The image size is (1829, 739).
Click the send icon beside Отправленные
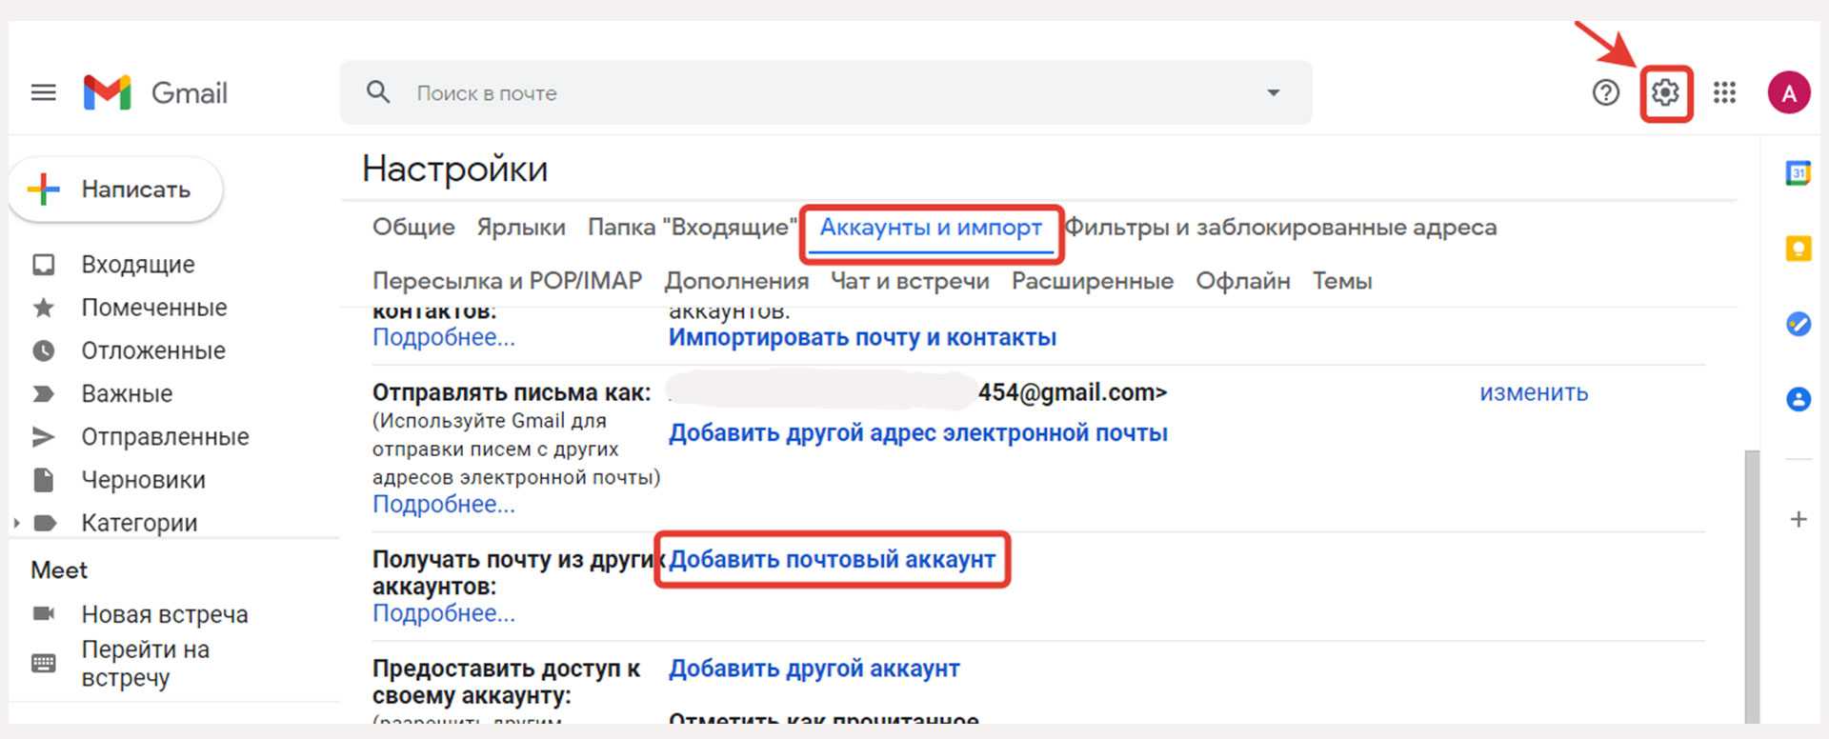point(43,436)
